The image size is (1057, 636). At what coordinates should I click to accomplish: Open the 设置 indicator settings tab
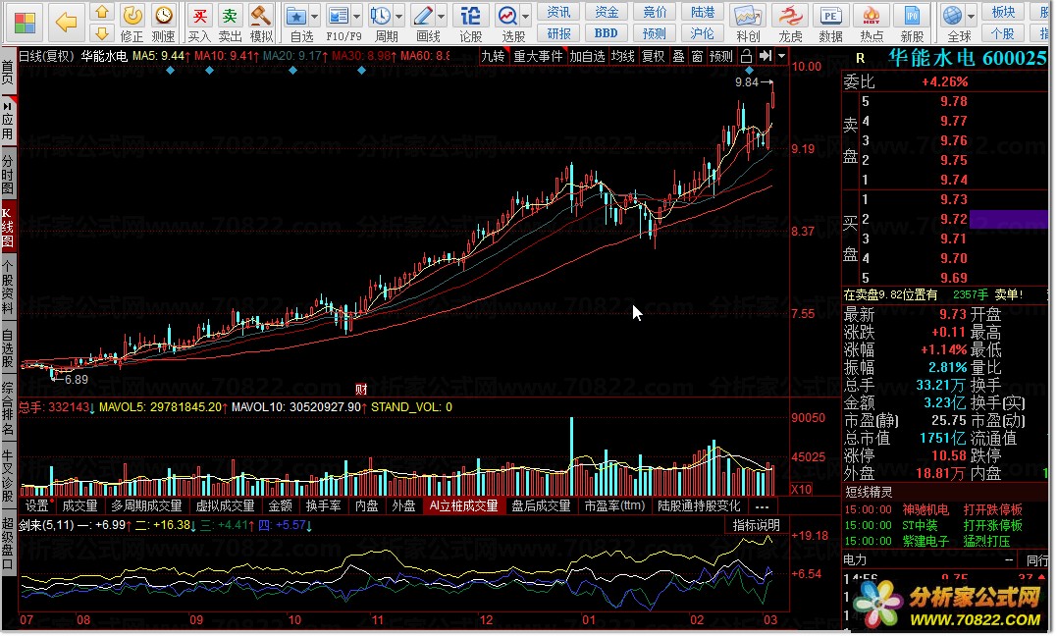tap(37, 505)
